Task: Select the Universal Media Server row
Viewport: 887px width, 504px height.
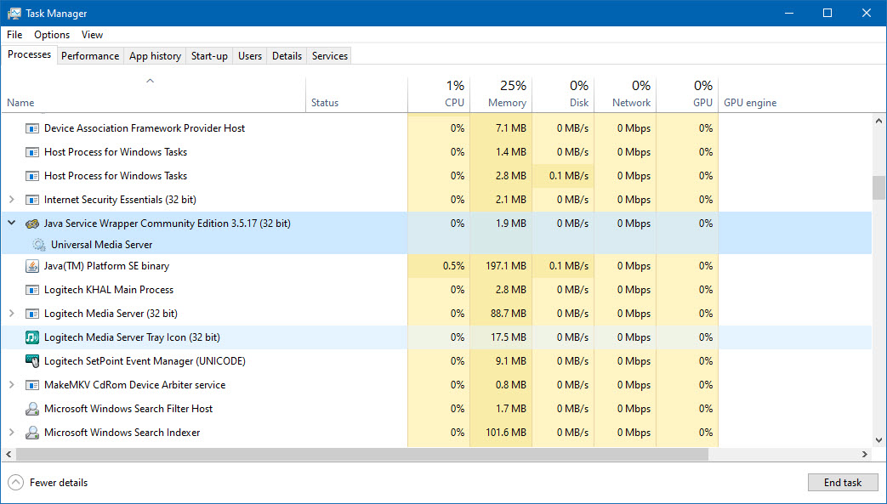Action: click(436, 245)
